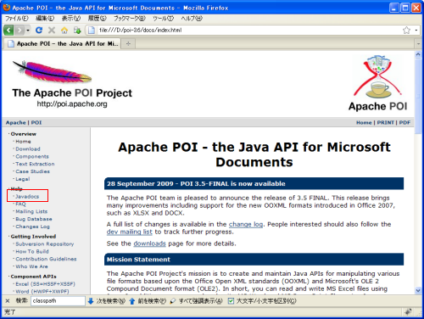The width and height of the screenshot is (424, 319).
Task: Click the status bar icon at right
Action: click(x=408, y=312)
